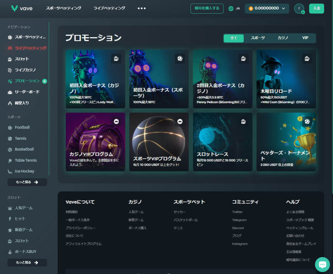Click the lightning icon beside ヒット
The image size is (333, 274).
10,219
